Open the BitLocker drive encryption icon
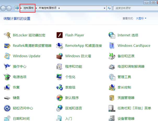The image size is (158, 121). [7, 35]
